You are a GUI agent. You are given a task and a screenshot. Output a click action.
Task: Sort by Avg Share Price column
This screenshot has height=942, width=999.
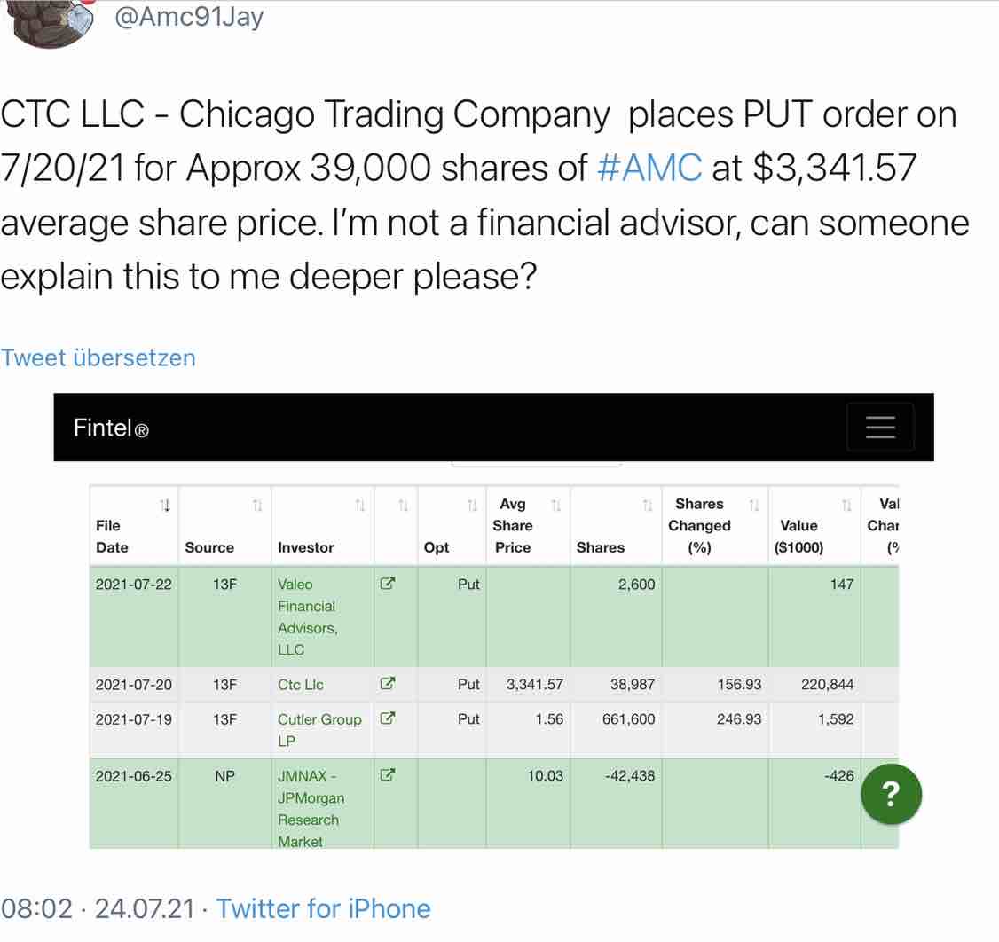(556, 504)
